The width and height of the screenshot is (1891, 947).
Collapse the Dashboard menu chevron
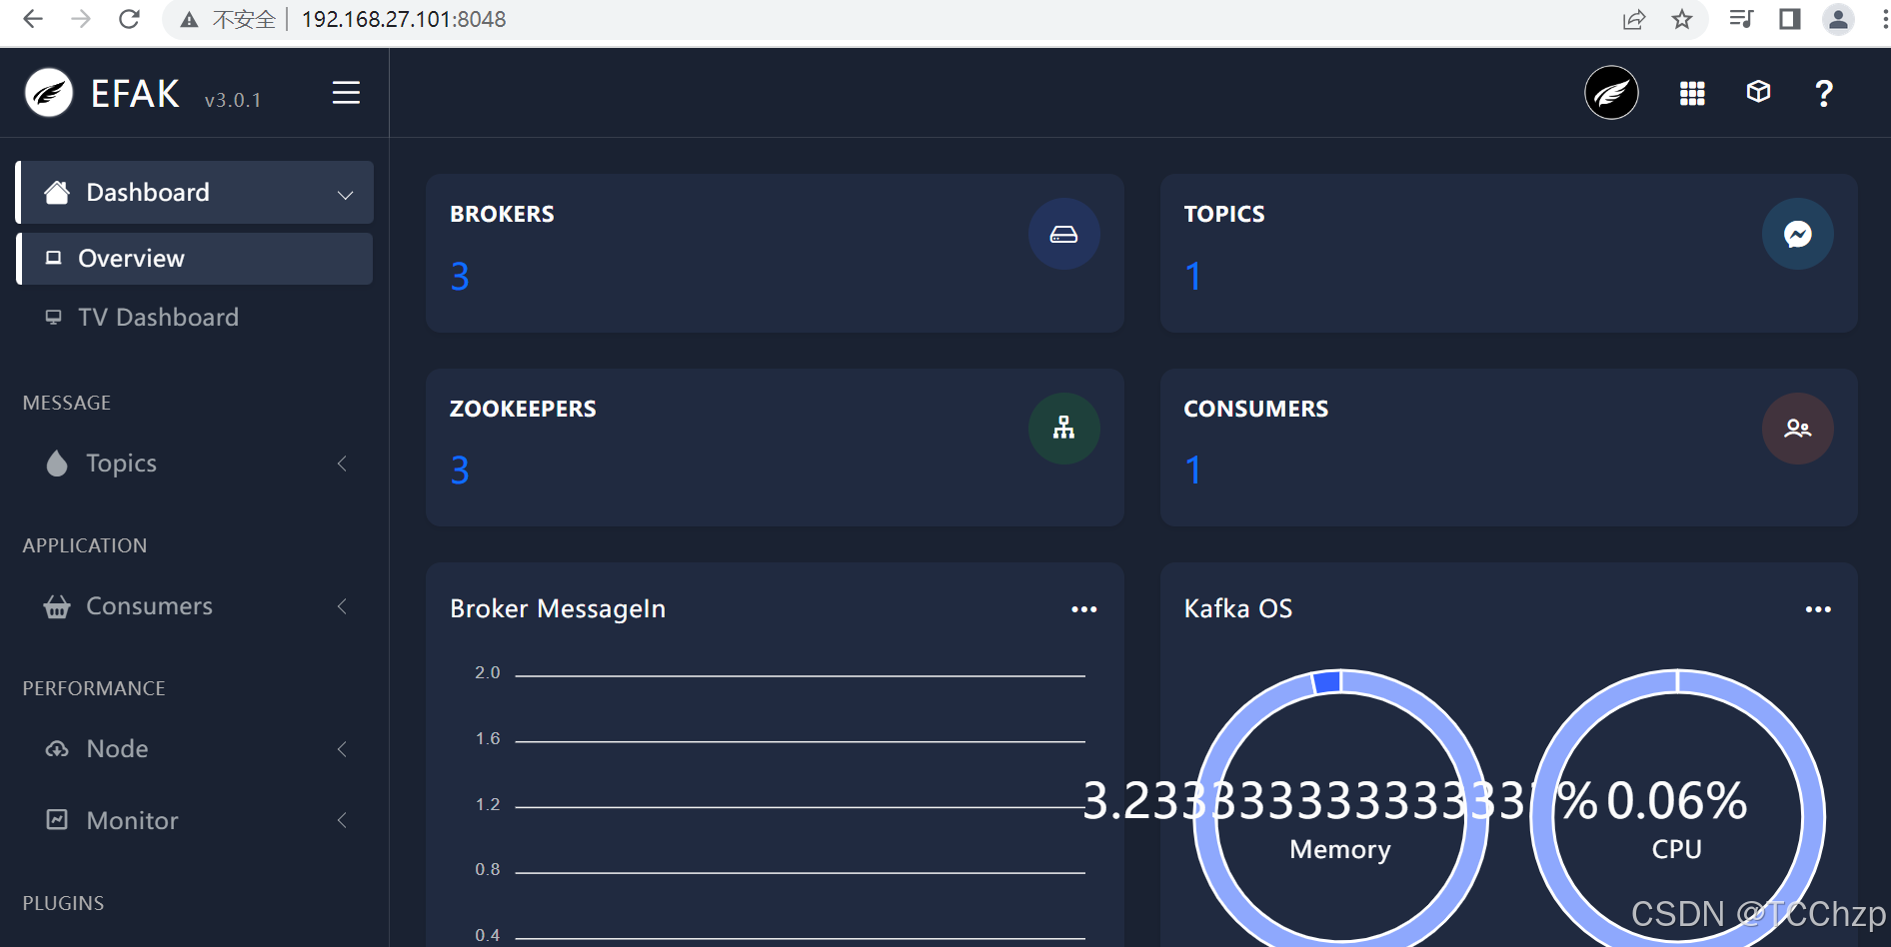tap(346, 195)
